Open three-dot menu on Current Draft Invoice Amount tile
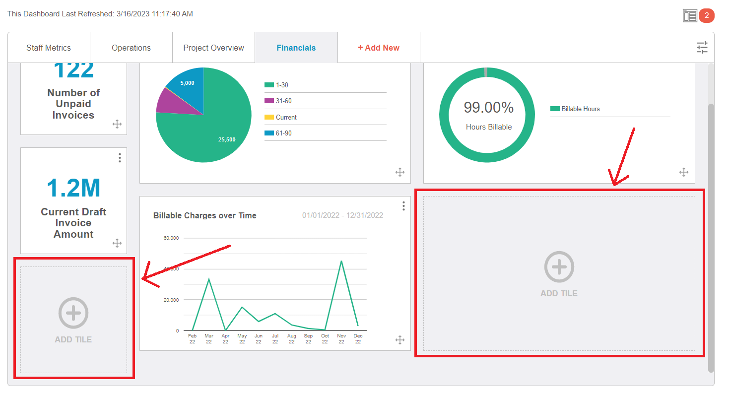Viewport: 729px width, 396px height. (x=120, y=158)
